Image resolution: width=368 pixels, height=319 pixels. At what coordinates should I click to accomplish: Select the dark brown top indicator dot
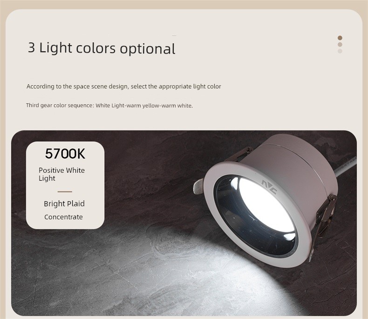340,38
